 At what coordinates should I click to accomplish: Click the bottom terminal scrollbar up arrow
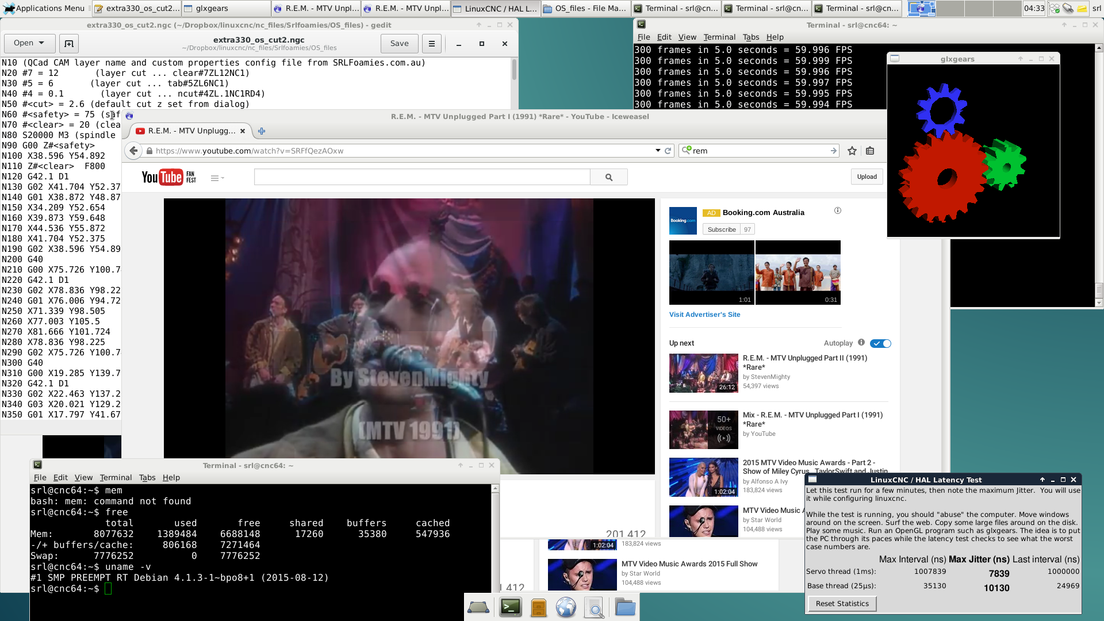point(495,489)
